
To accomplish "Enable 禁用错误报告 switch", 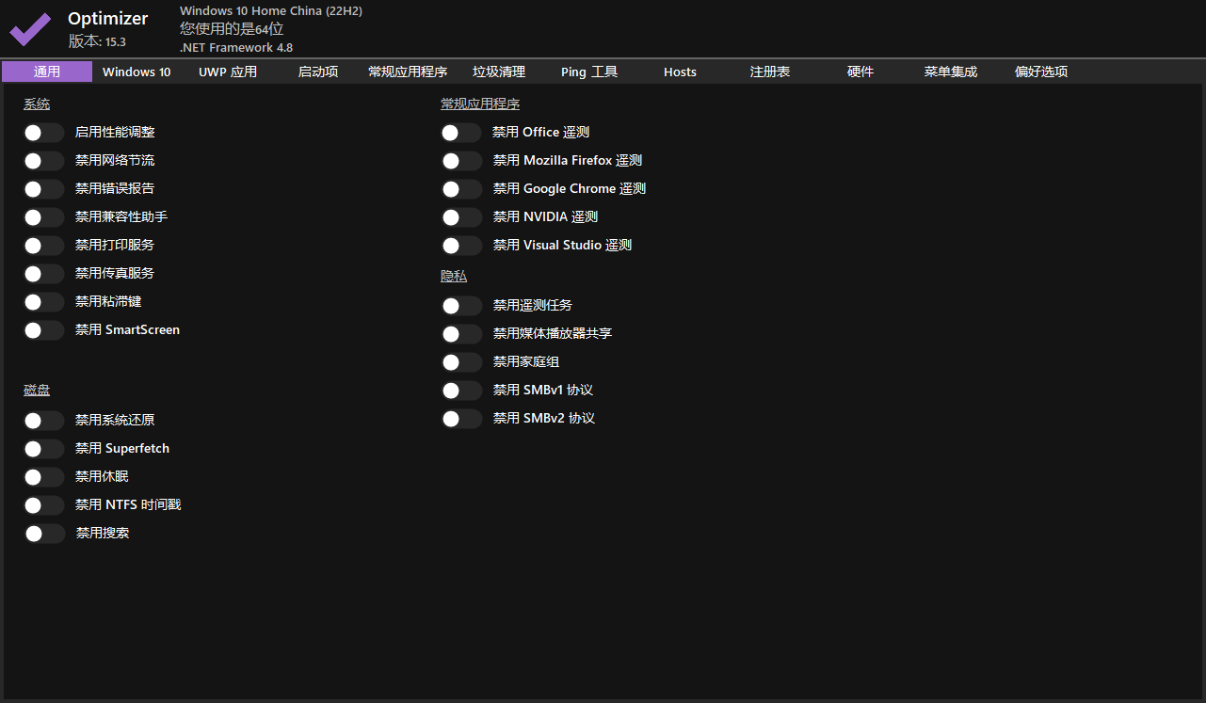I will [x=44, y=189].
